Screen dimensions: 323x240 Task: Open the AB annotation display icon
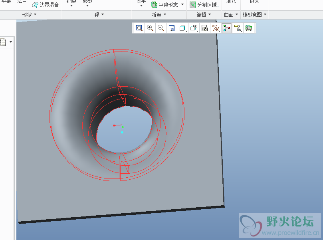click(x=194, y=28)
